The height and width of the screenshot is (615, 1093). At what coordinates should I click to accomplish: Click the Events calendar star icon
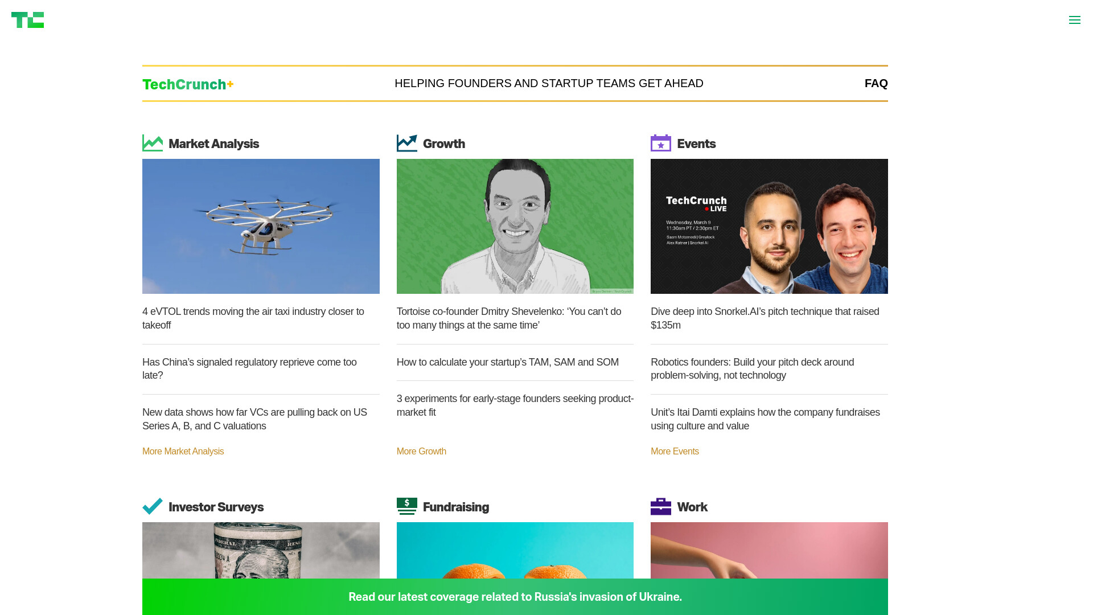pyautogui.click(x=661, y=143)
